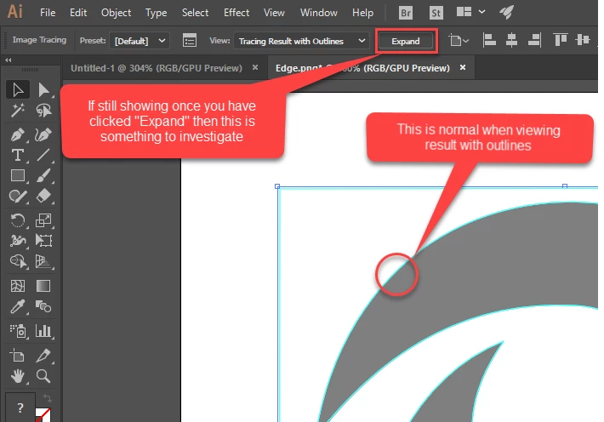Select the Symbol Sprayer tool
The width and height of the screenshot is (604, 422).
[18, 331]
